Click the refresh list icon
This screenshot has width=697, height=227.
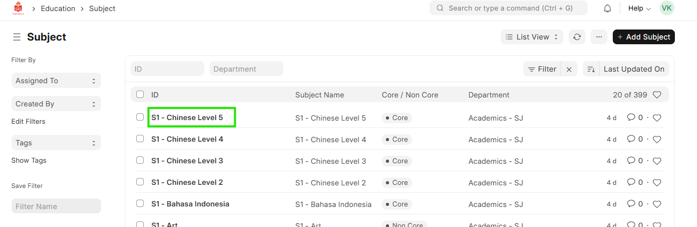point(577,37)
